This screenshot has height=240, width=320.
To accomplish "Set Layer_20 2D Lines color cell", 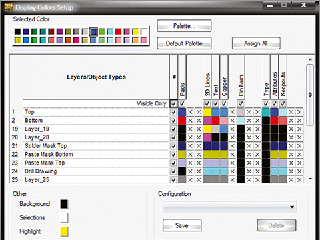I will coord(207,137).
